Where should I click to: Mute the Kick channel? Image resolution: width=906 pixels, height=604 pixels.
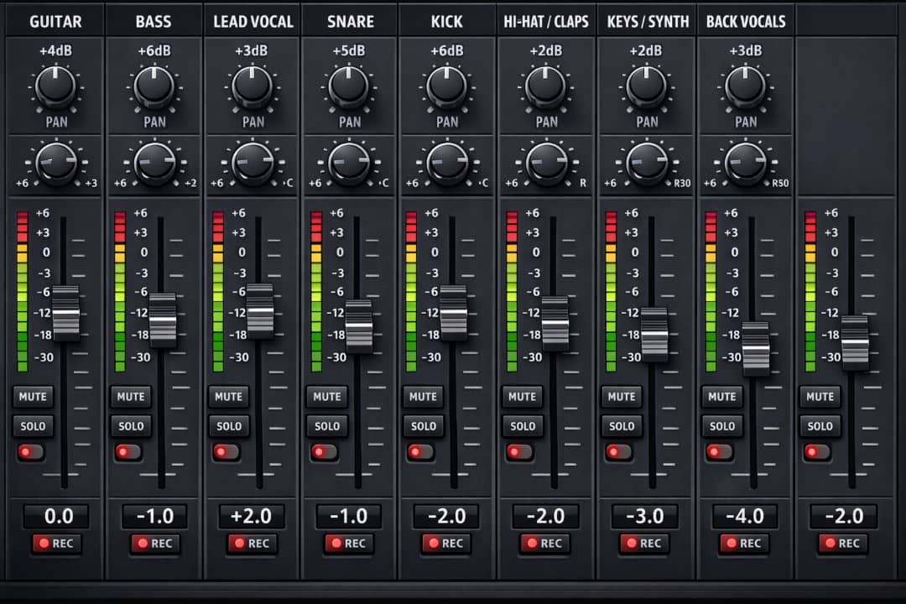424,397
